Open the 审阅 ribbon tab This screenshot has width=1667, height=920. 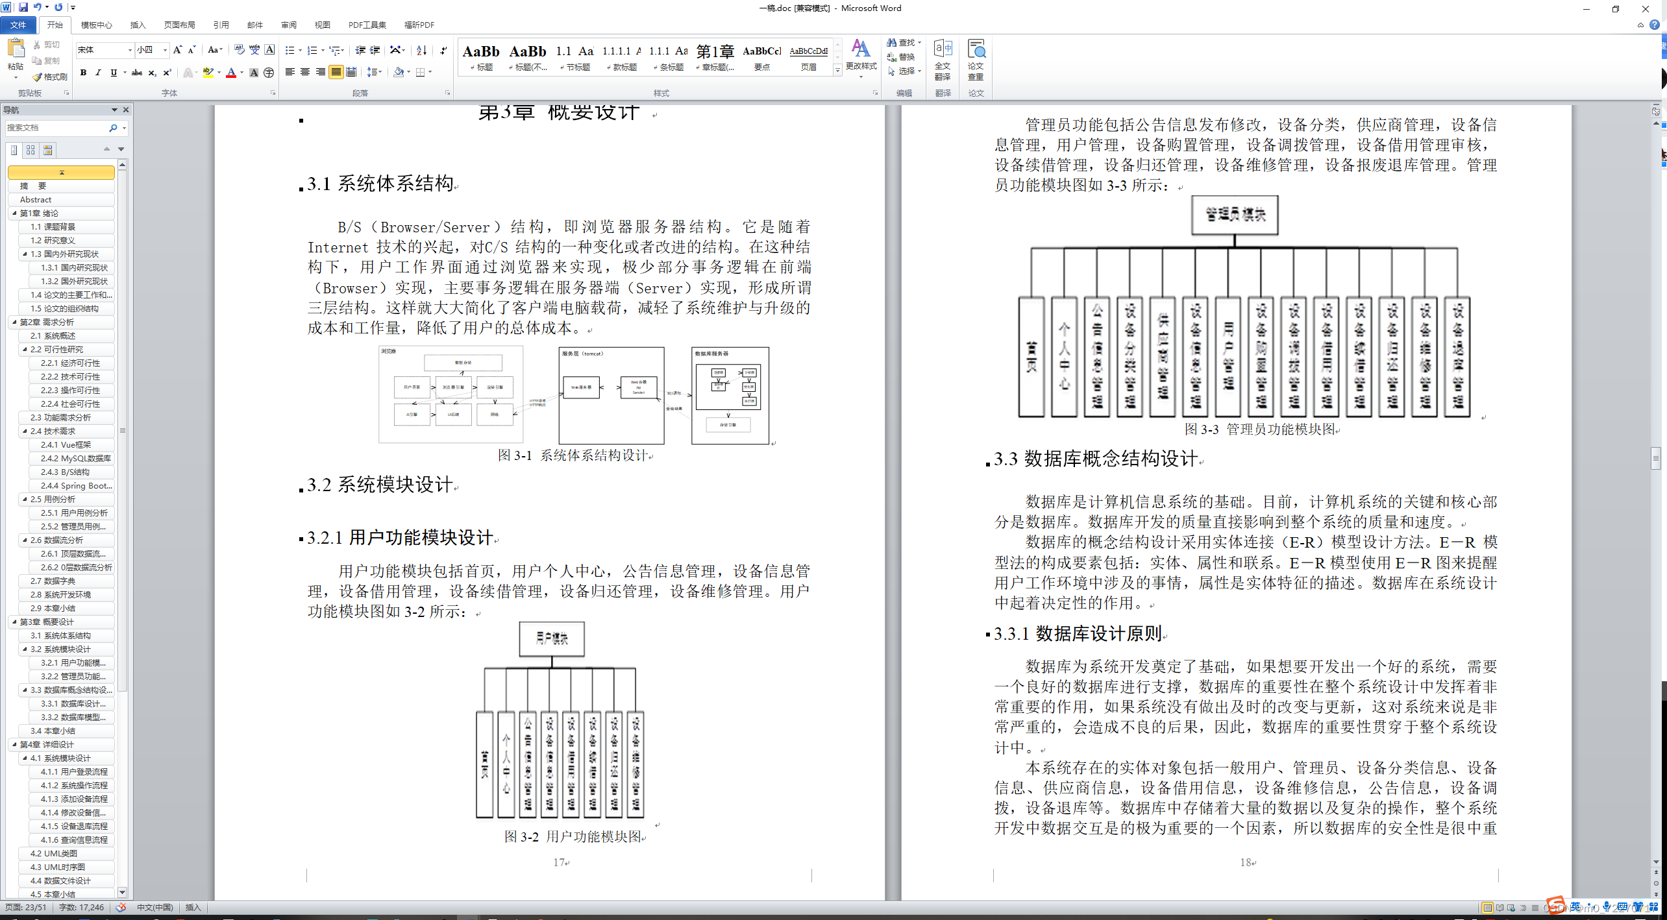click(x=288, y=25)
